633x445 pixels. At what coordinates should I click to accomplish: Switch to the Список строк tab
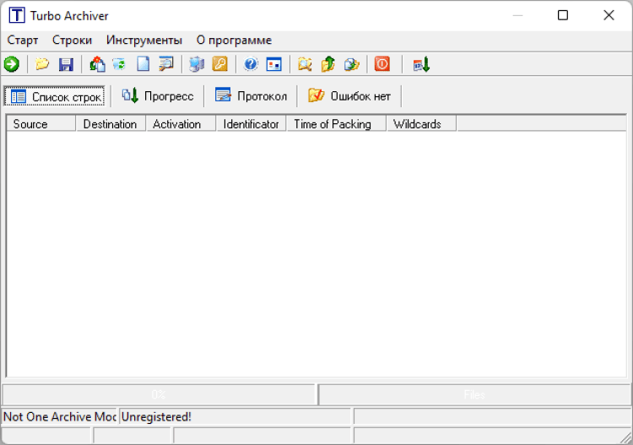pos(55,96)
